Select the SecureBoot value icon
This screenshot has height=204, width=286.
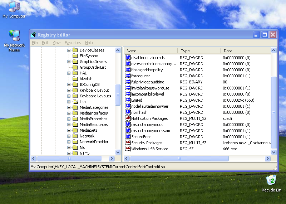click(x=128, y=137)
